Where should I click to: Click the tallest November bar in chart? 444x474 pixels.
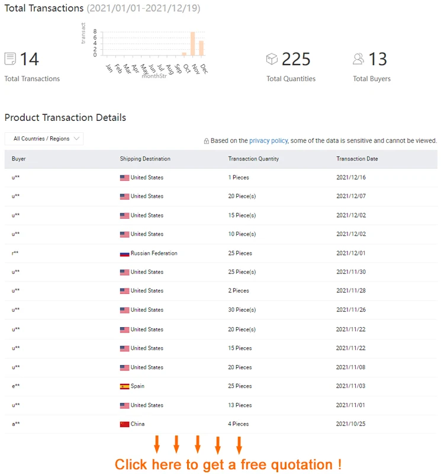[193, 44]
